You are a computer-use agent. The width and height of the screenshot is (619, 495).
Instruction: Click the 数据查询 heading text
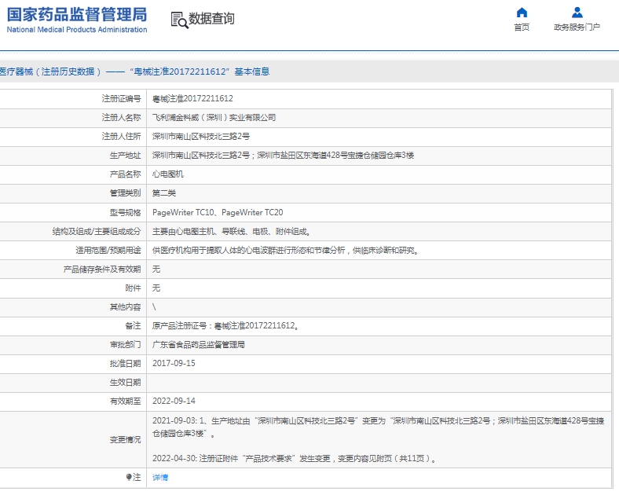point(211,19)
